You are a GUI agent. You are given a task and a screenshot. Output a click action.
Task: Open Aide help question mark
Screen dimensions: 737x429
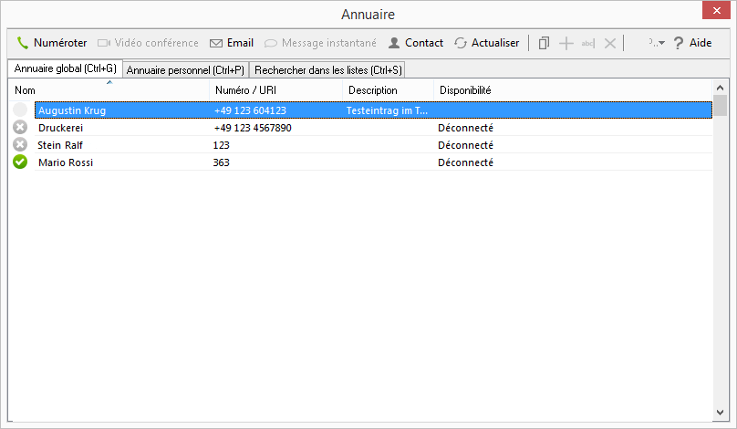point(679,43)
